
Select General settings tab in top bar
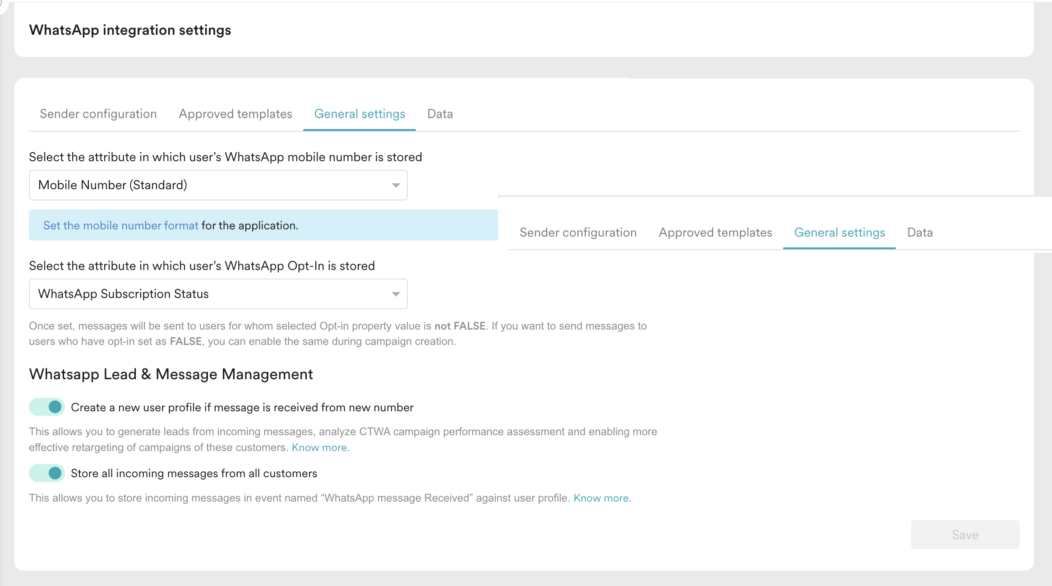(360, 114)
